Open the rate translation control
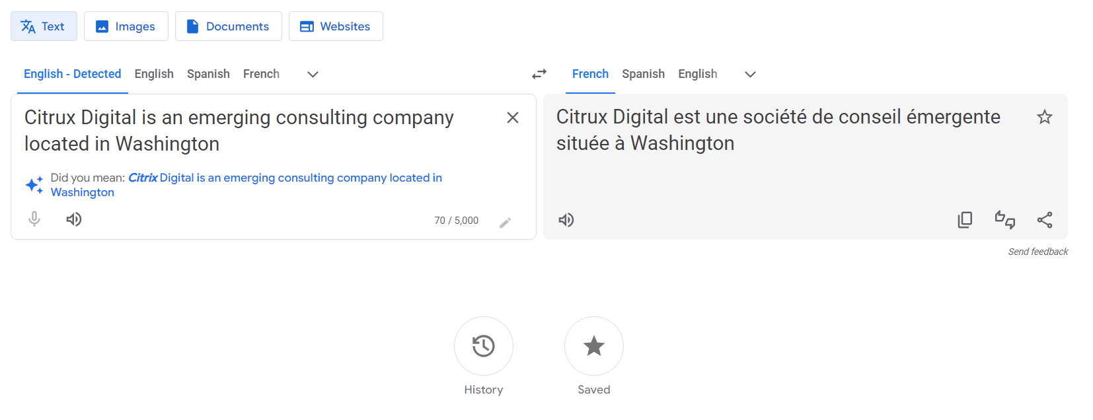1093x420 pixels. [x=1005, y=220]
